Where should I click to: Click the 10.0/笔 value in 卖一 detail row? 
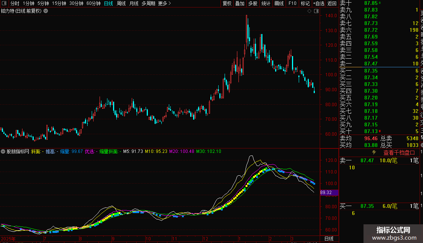[x=388, y=161]
